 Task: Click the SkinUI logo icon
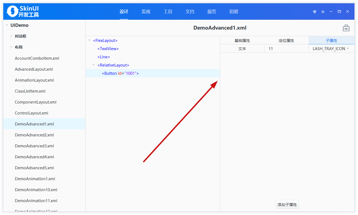click(x=12, y=12)
